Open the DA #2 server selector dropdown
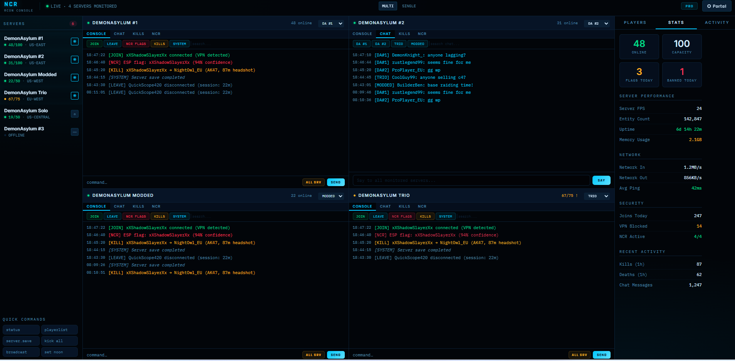 tap(597, 23)
